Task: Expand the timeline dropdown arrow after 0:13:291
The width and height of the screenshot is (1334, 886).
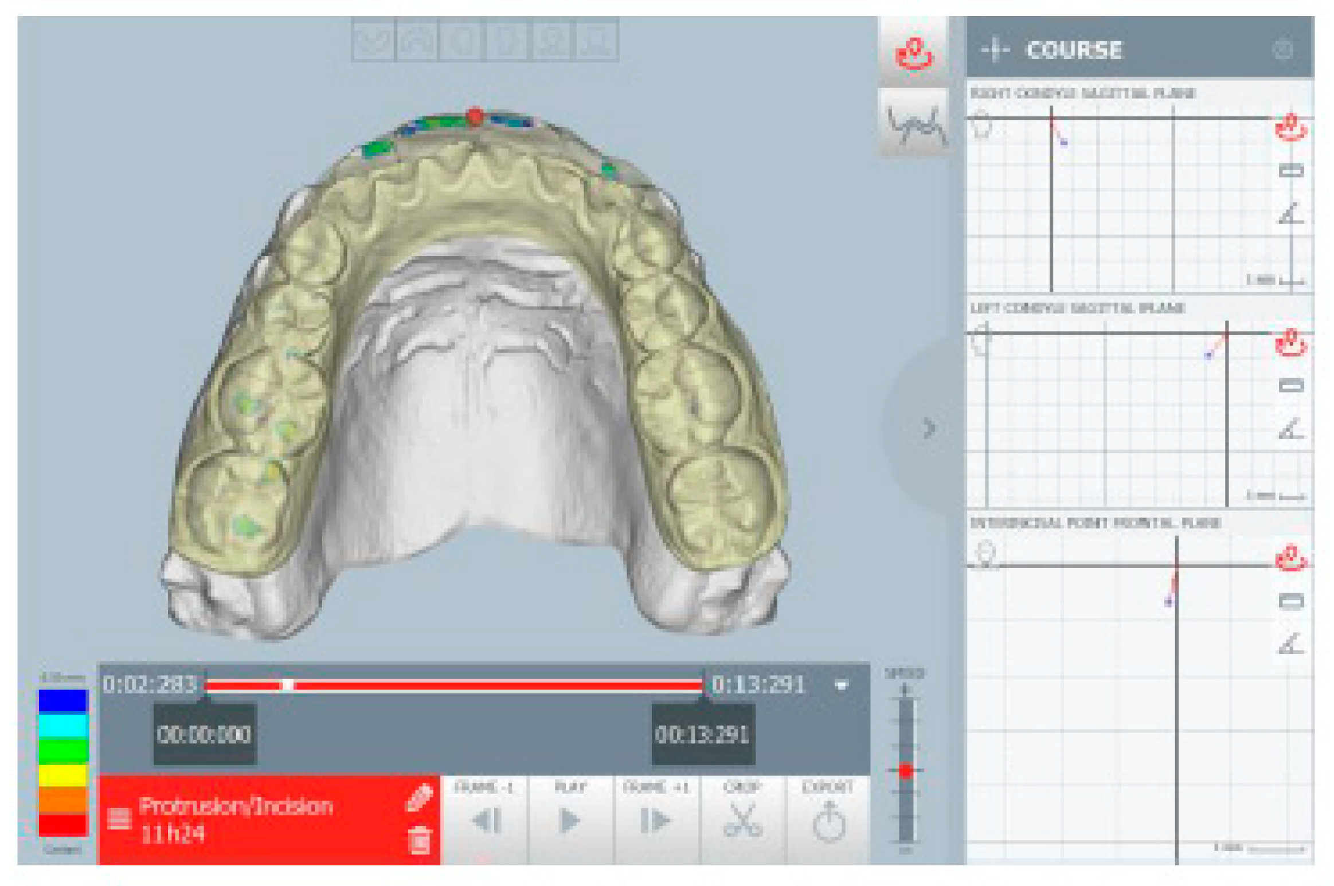Action: [841, 685]
